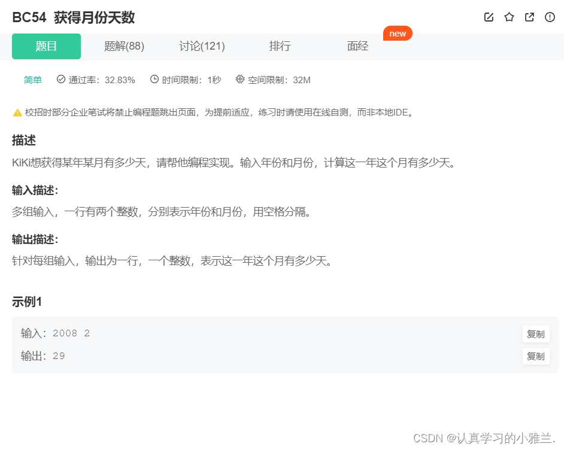Open the 面经 tab
Viewport: 564px width, 450px height.
pyautogui.click(x=357, y=46)
